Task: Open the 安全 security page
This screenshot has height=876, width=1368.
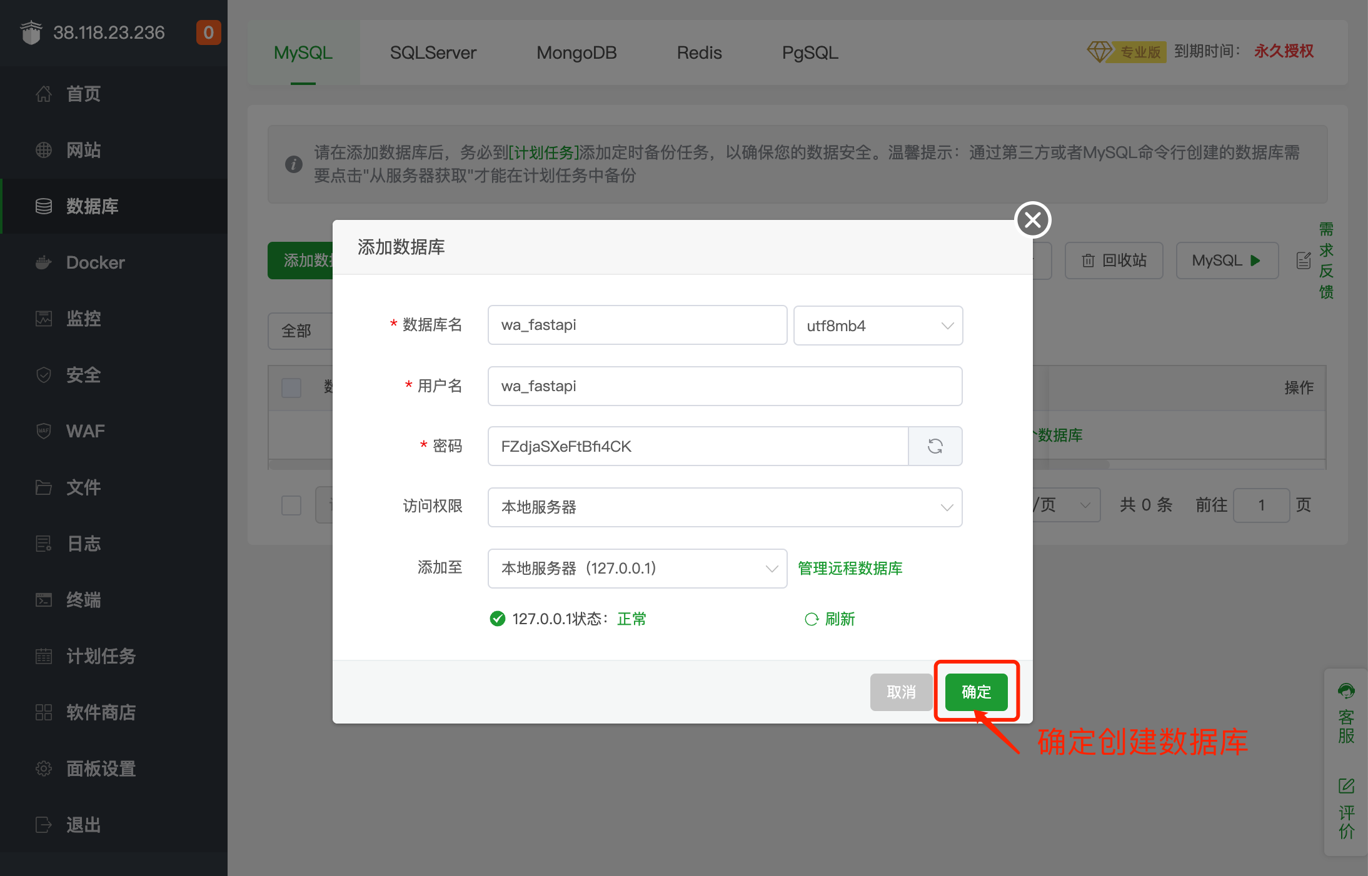Action: [x=114, y=375]
